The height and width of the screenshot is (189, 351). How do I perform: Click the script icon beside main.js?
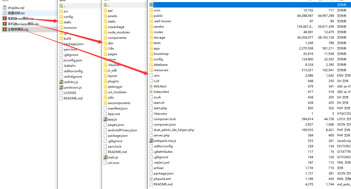(x=105, y=157)
